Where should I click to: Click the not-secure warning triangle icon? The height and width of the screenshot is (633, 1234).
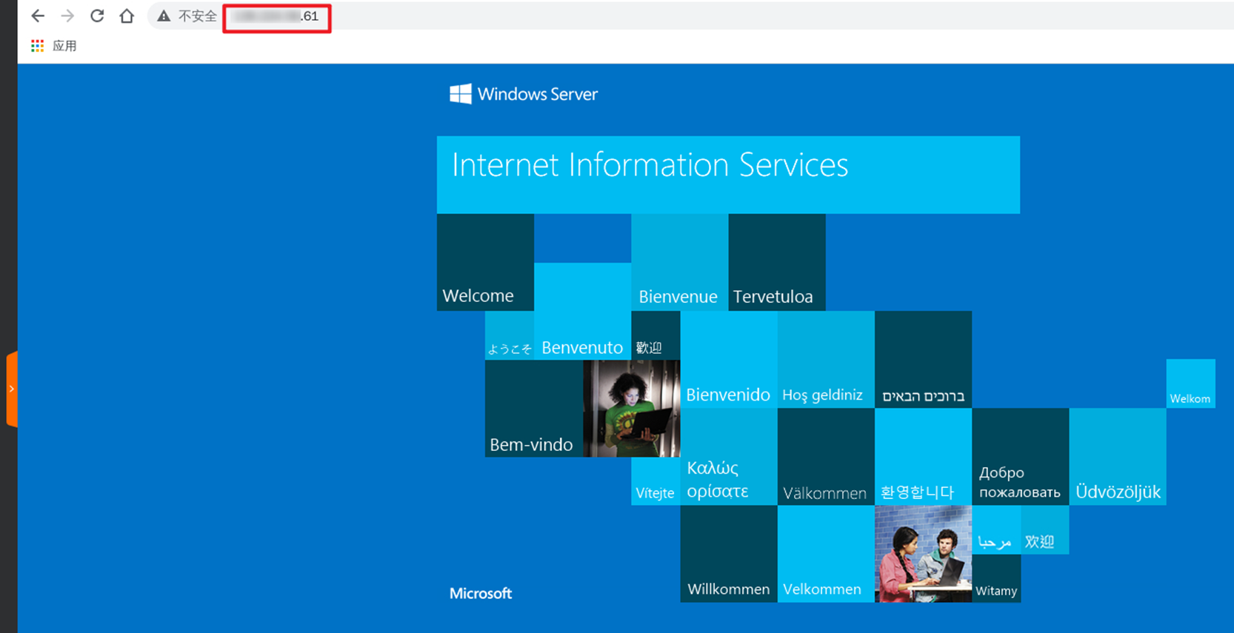[164, 16]
